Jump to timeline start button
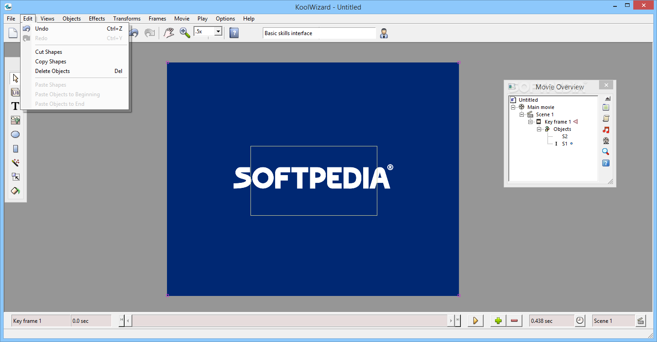Image resolution: width=657 pixels, height=342 pixels. (x=122, y=321)
